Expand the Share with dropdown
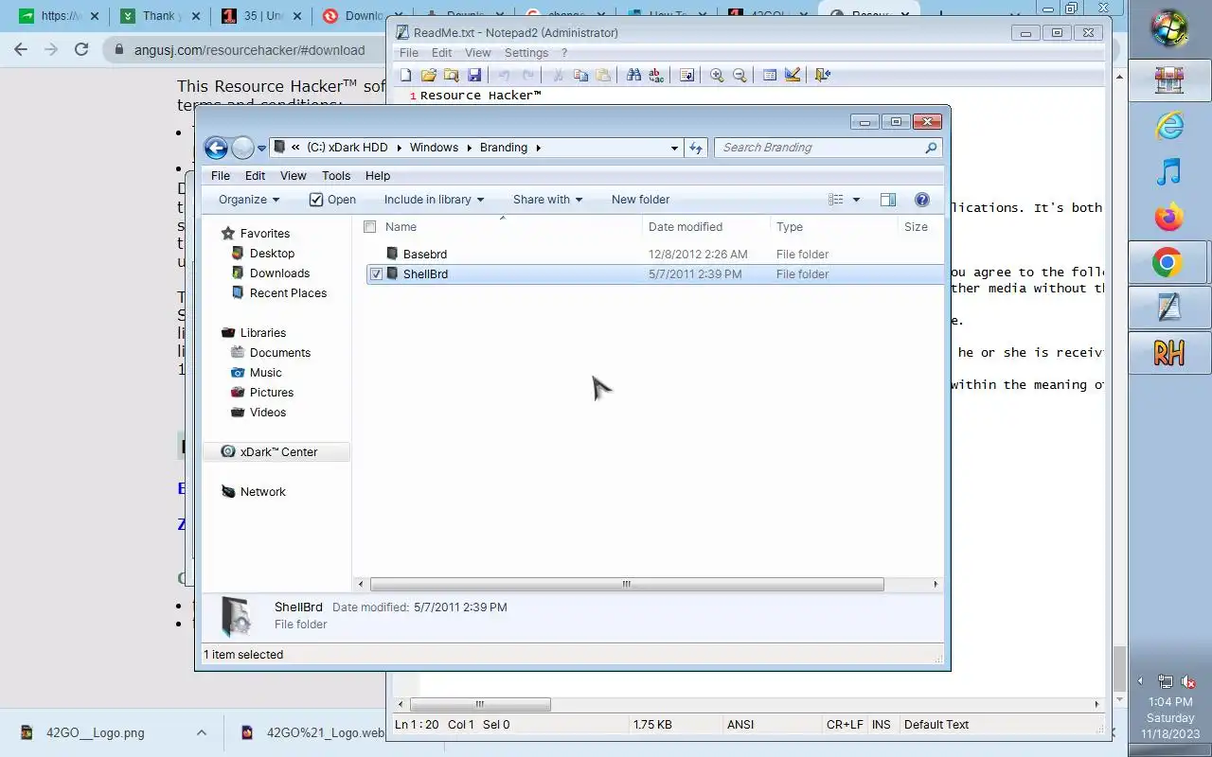Viewport: 1212px width, 757px height. point(547,200)
